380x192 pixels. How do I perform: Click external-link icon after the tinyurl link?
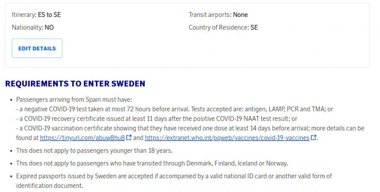(129, 138)
